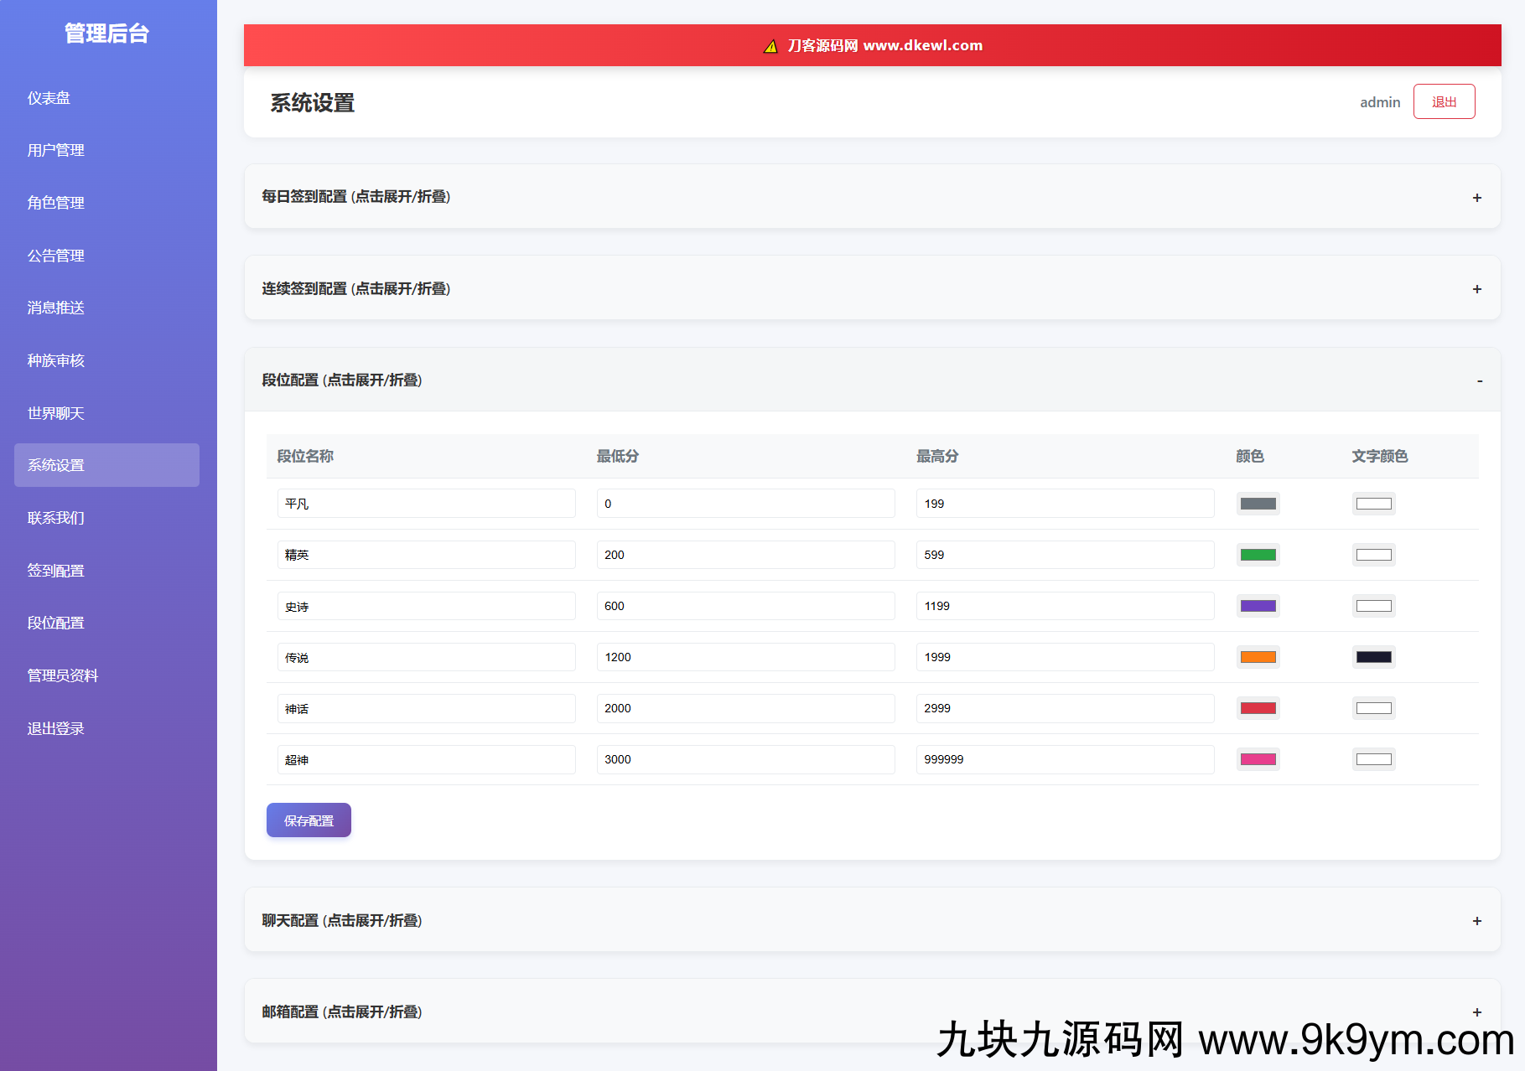Open 管理员资料 sidebar item
The height and width of the screenshot is (1071, 1525).
coord(62,675)
